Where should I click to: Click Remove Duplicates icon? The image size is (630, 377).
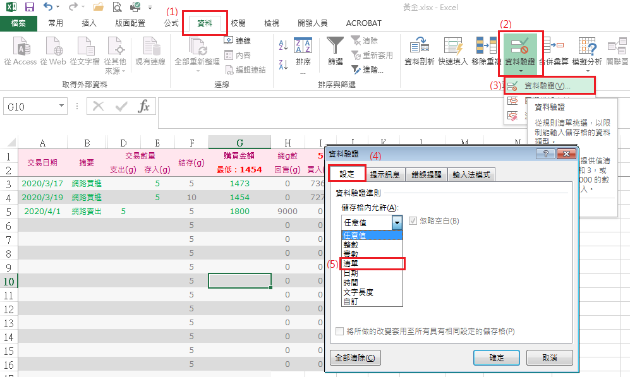coord(486,51)
